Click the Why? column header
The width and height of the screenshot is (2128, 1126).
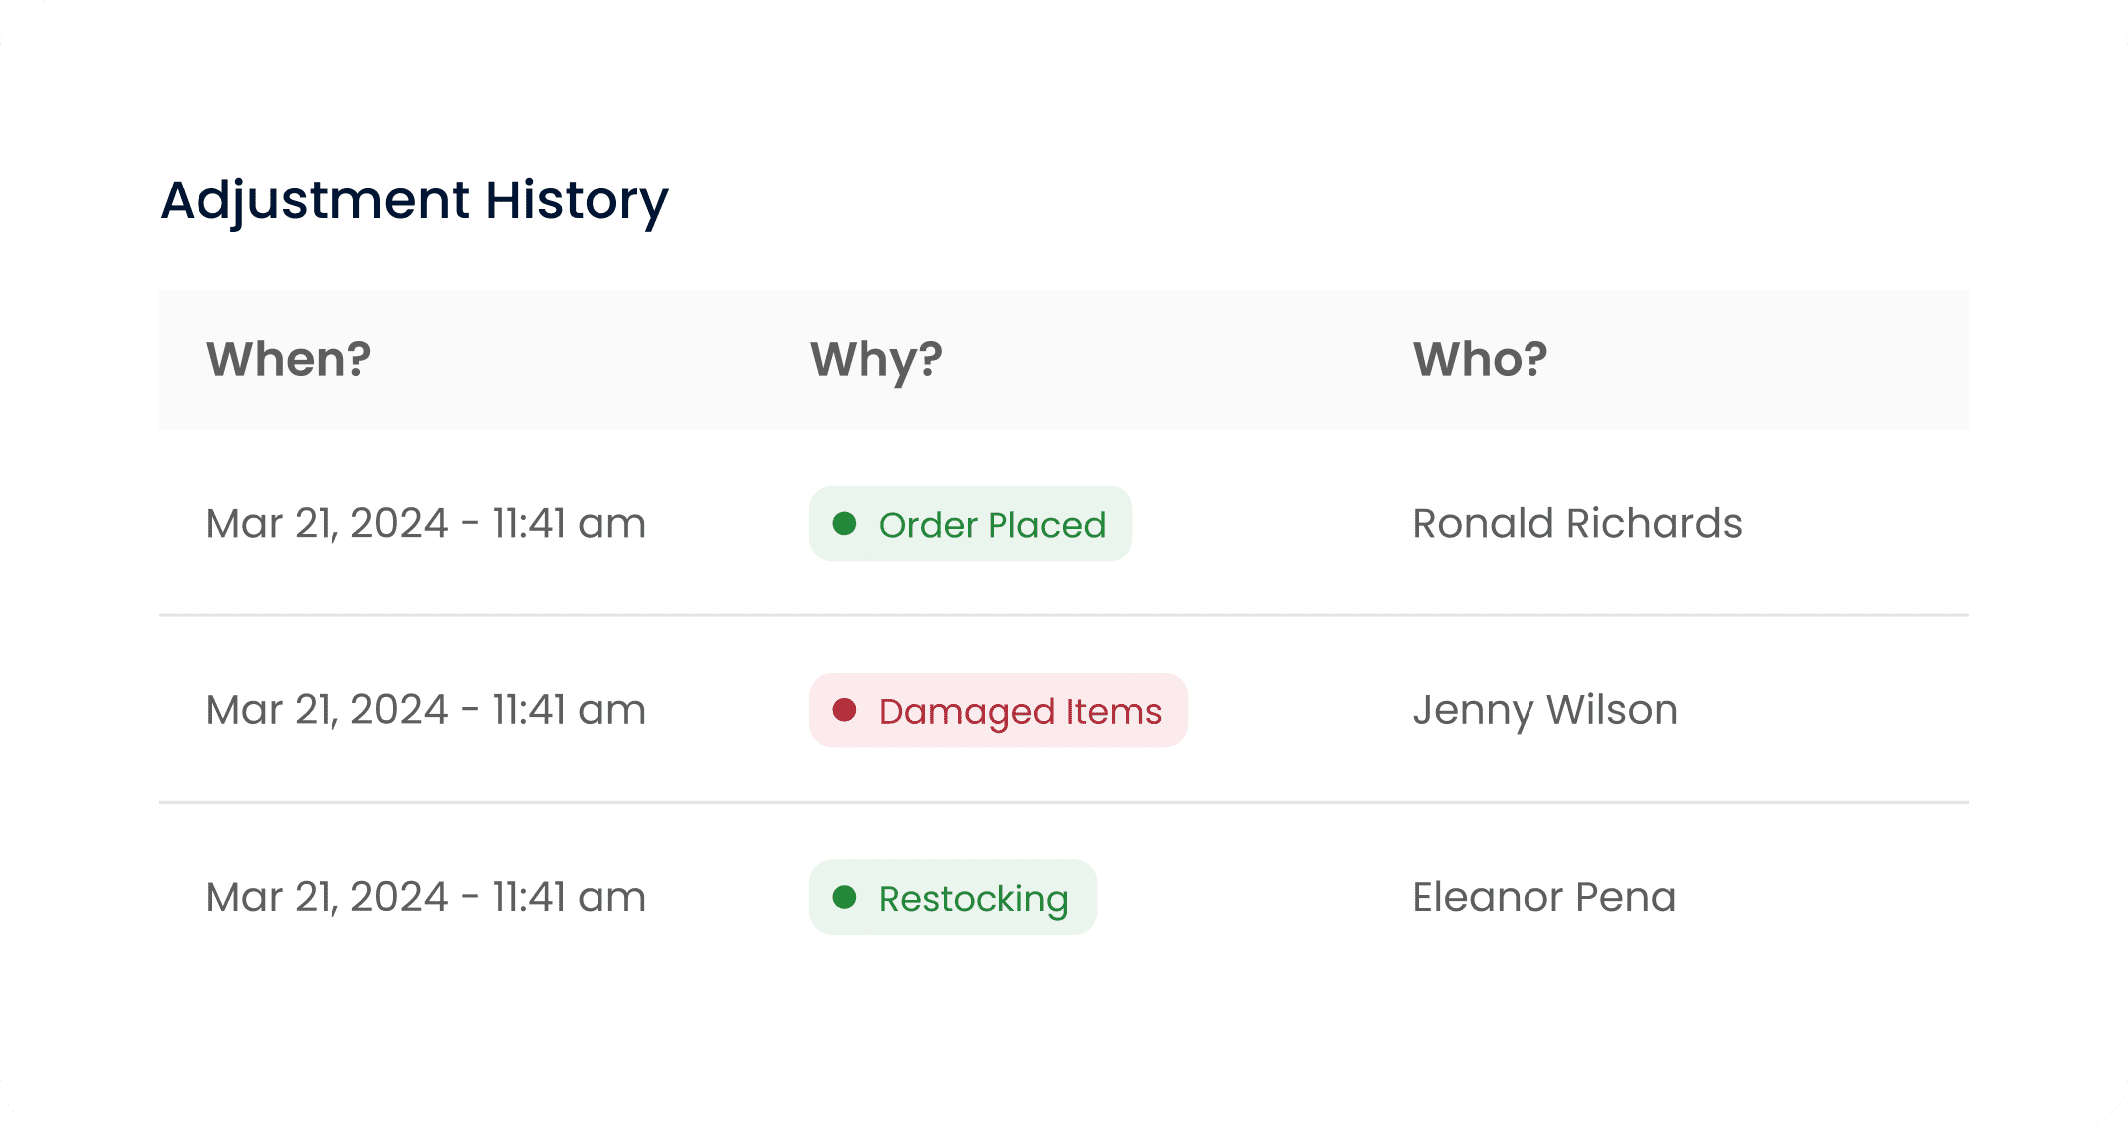click(x=876, y=359)
